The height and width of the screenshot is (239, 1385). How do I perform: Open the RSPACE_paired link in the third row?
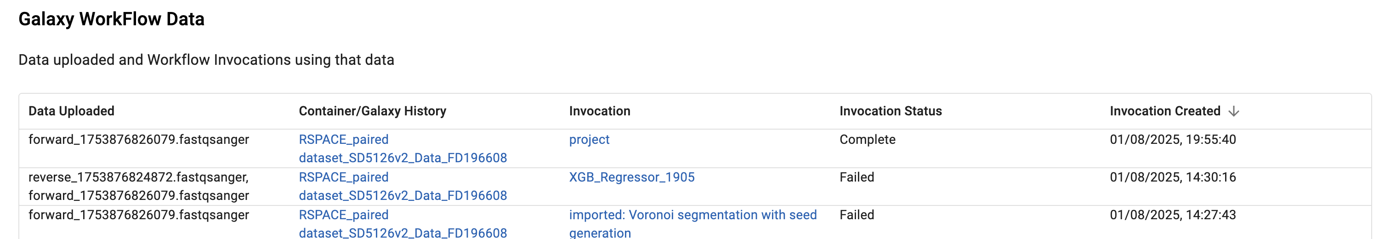pyautogui.click(x=344, y=215)
